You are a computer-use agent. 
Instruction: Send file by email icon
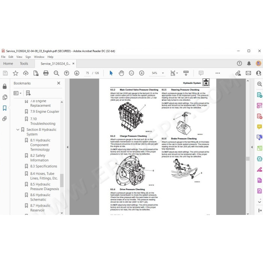[x=248, y=73]
